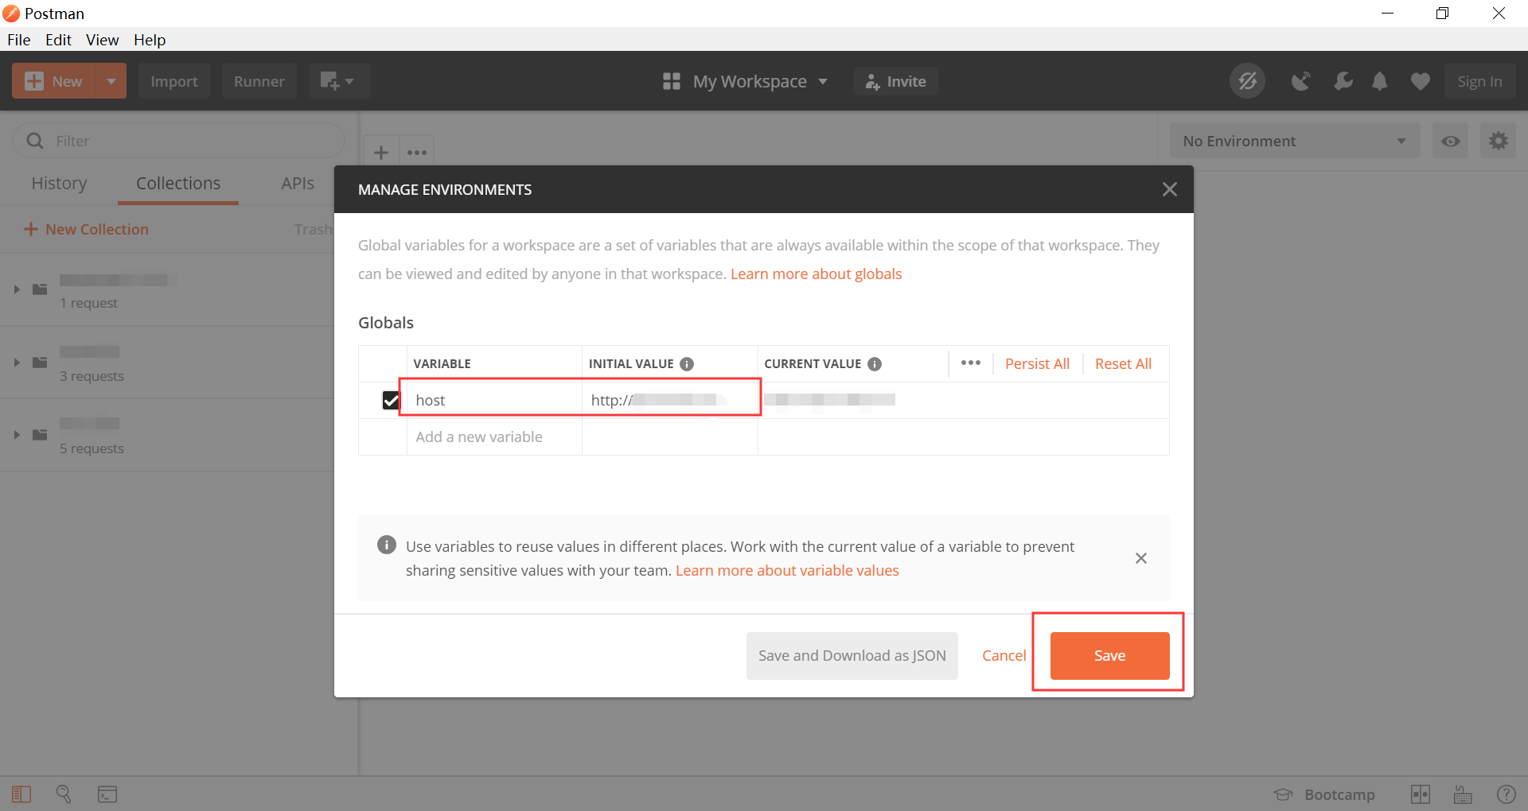1528x811 pixels.
Task: Click the manage environments gear icon
Action: pos(1498,142)
